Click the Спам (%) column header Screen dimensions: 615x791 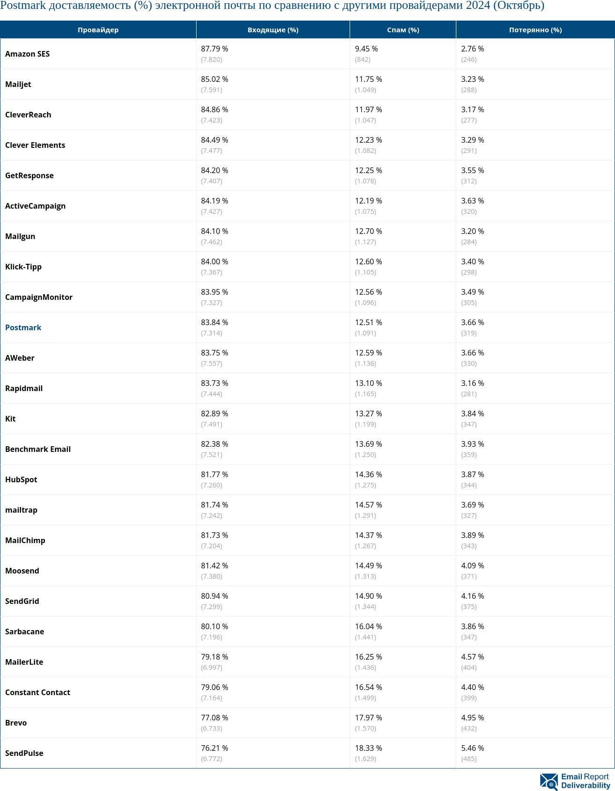(403, 30)
